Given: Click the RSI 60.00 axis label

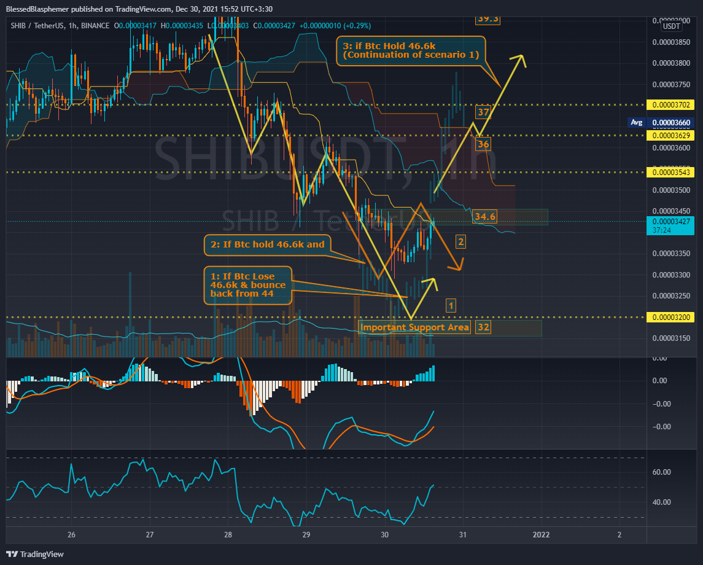Looking at the screenshot, I should tap(662, 472).
